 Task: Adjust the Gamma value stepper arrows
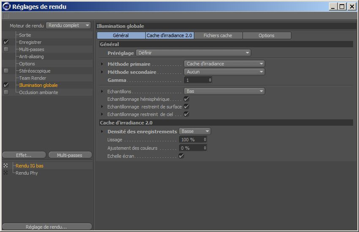[x=210, y=80]
